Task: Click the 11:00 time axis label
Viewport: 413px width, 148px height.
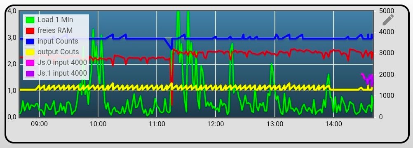Action: tap(157, 124)
